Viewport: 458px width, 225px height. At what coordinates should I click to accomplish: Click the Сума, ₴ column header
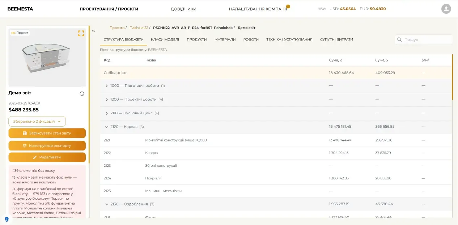[336, 60]
